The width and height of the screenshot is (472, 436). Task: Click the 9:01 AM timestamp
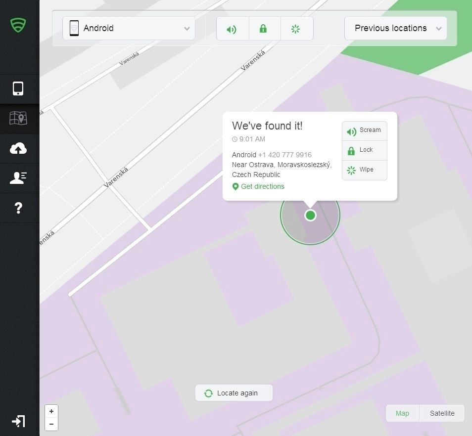pyautogui.click(x=252, y=139)
